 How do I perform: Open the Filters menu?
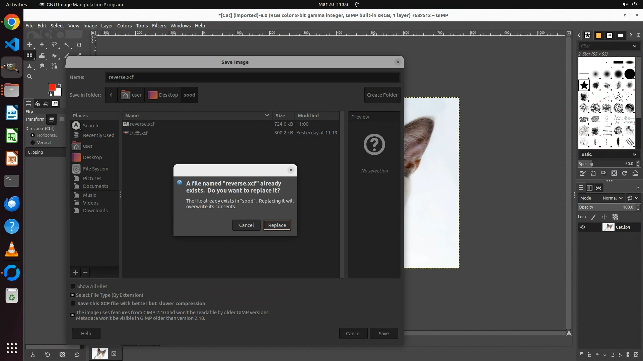159,26
